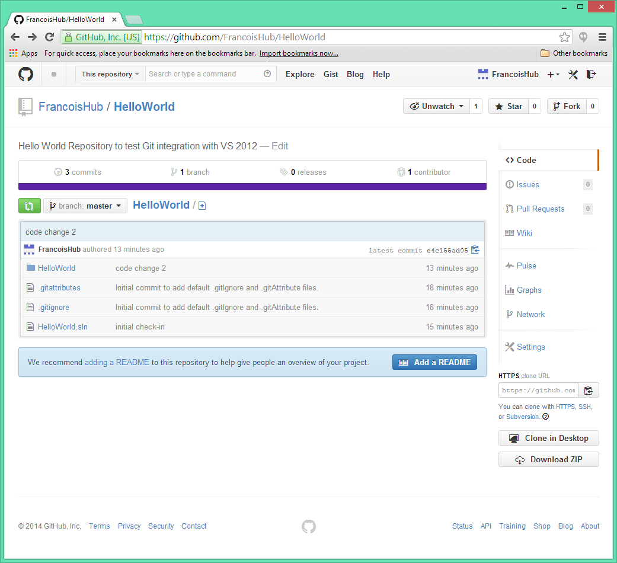
Task: Open the Create new plus menu
Action: 553,74
